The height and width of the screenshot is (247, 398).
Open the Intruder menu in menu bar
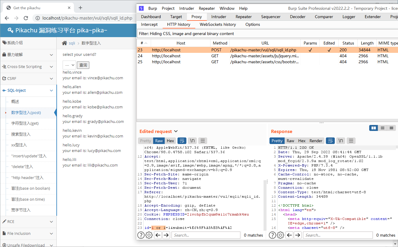tap(187, 8)
